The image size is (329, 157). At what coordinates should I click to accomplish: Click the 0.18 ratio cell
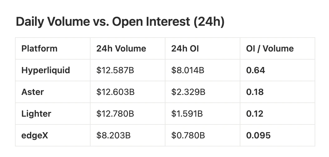(255, 92)
